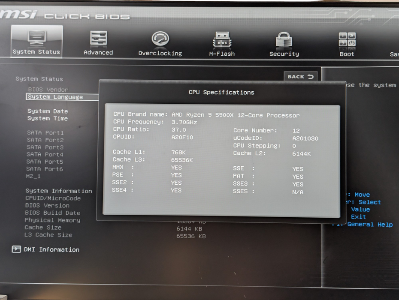Click the Exit hint in help panel
Viewport: 399px width, 300px height.
coord(359,217)
